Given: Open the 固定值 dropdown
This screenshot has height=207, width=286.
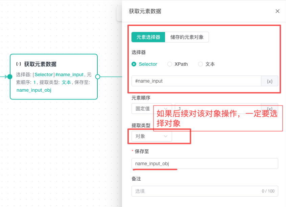Looking at the screenshot, I should click(151, 109).
